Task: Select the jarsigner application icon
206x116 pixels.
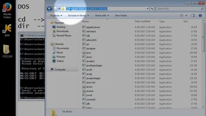Action: click(84, 48)
